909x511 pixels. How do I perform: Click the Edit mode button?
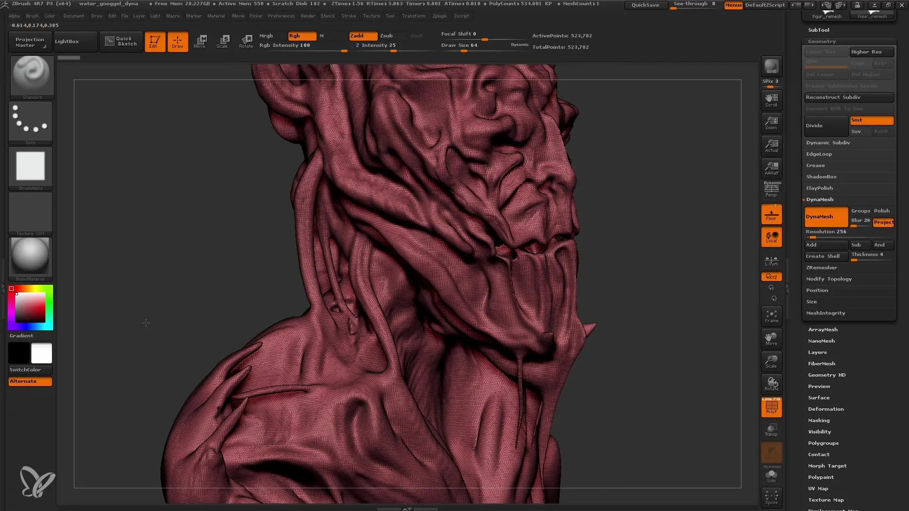pos(153,41)
